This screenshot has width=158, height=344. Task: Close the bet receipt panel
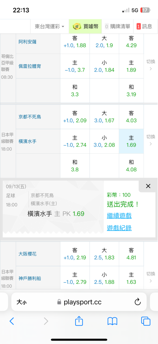tap(148, 186)
